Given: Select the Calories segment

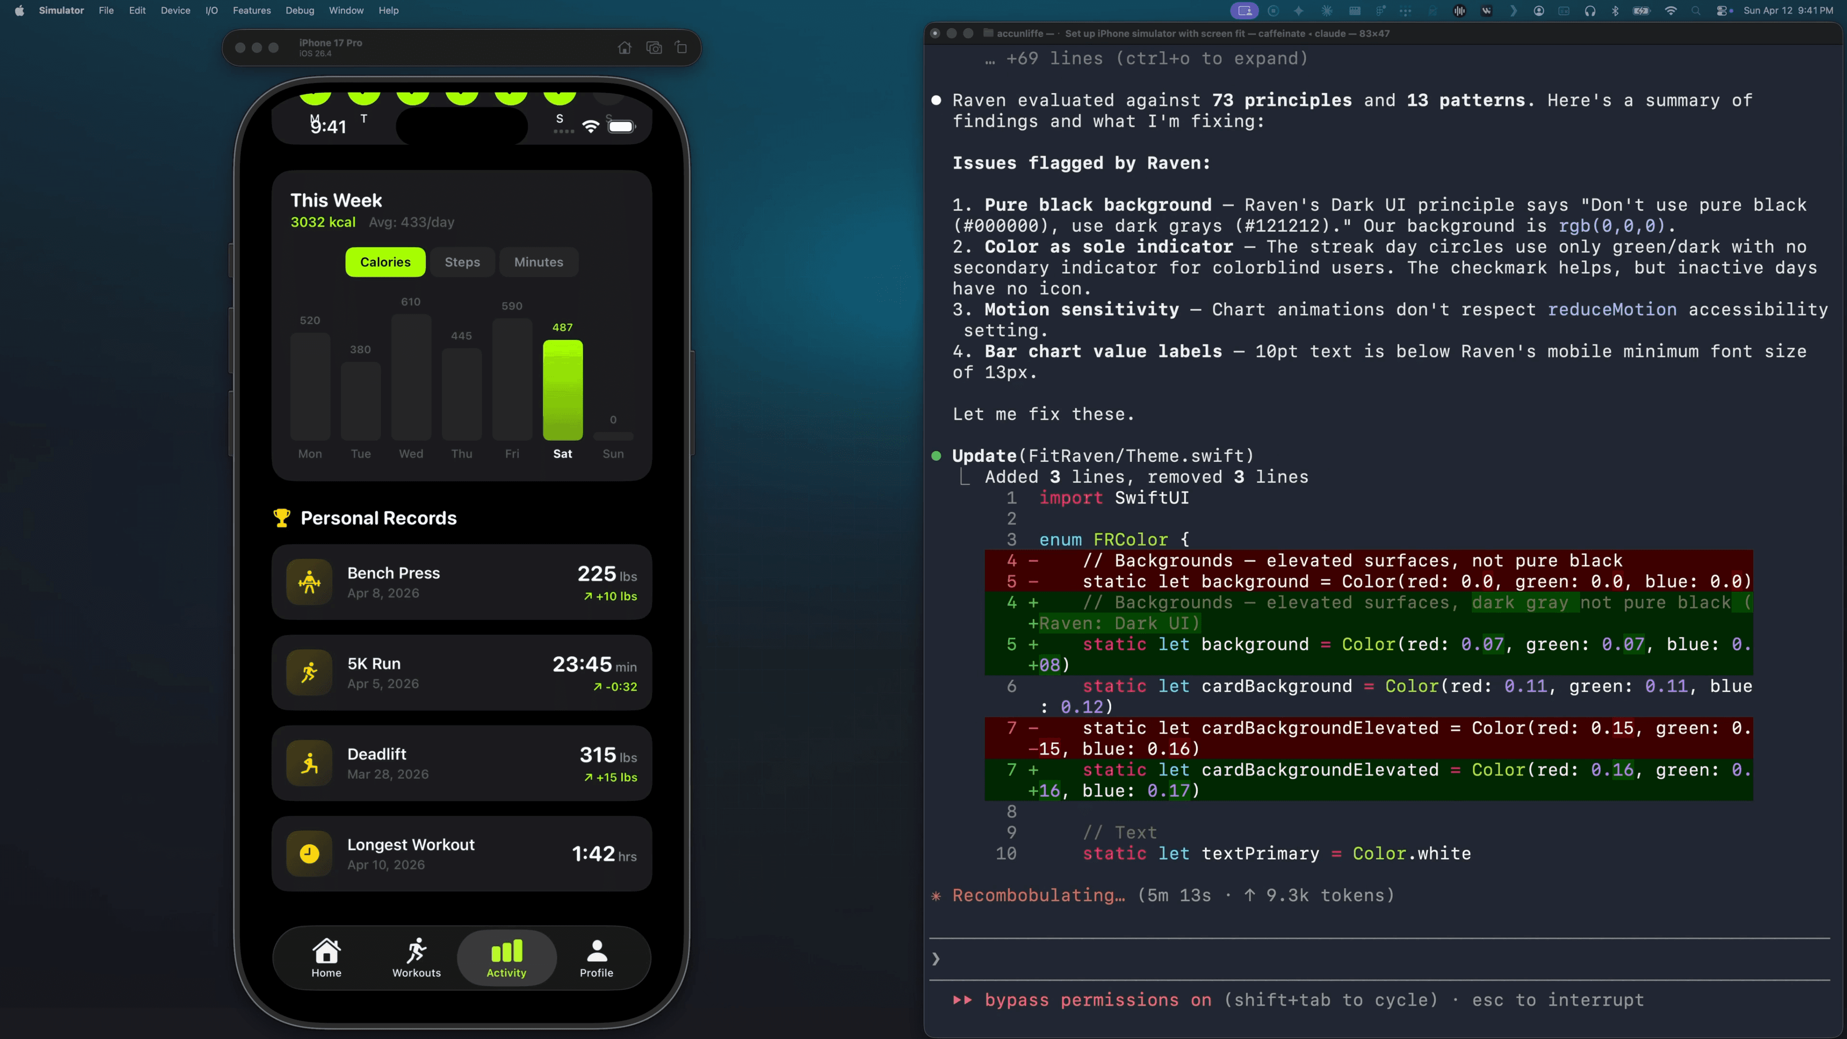Looking at the screenshot, I should click(x=386, y=262).
